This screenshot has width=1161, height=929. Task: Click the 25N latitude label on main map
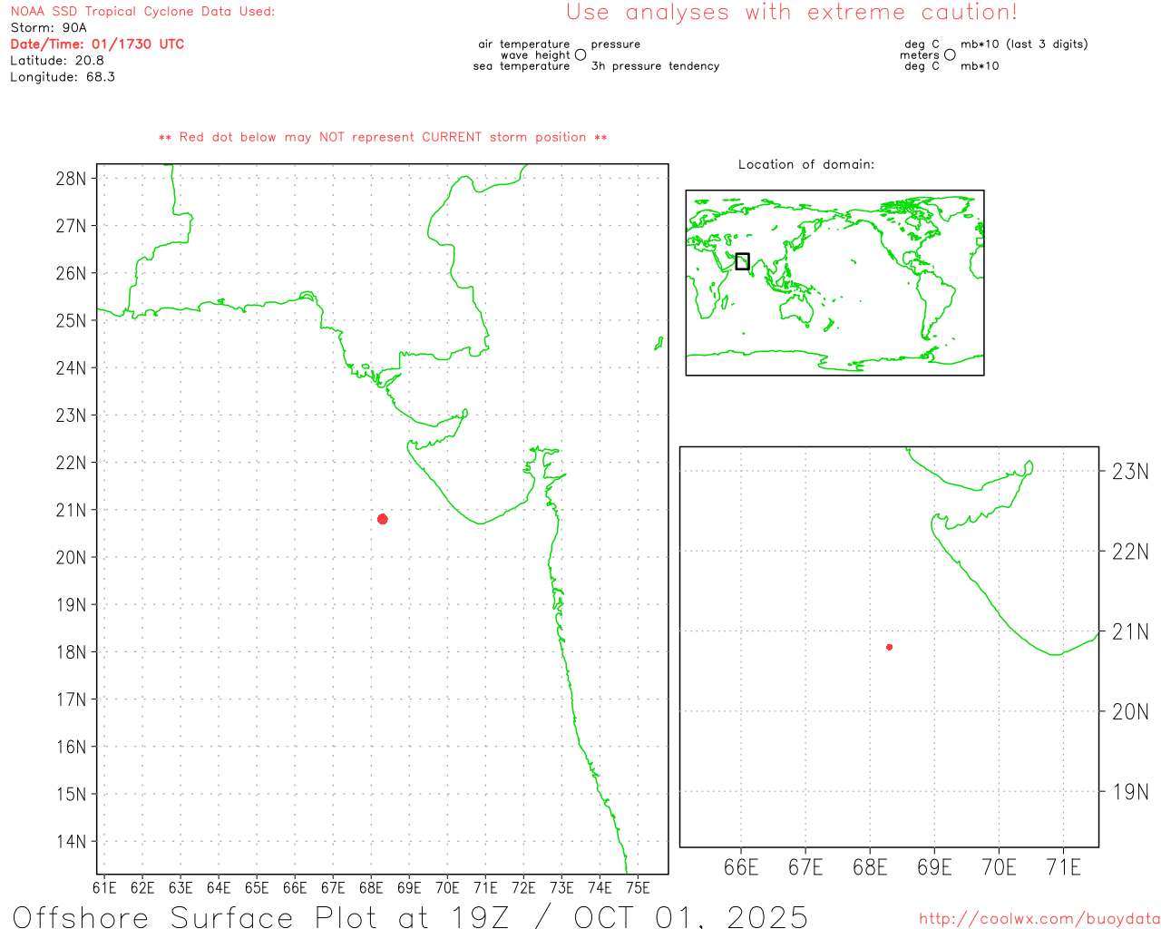71,321
